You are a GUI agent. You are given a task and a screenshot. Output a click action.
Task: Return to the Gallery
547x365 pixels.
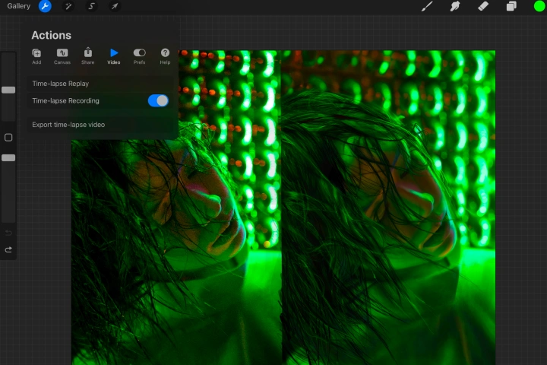click(x=19, y=6)
